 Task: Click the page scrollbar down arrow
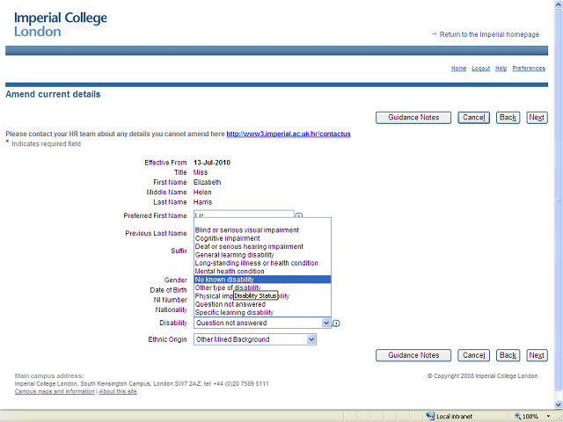557,403
